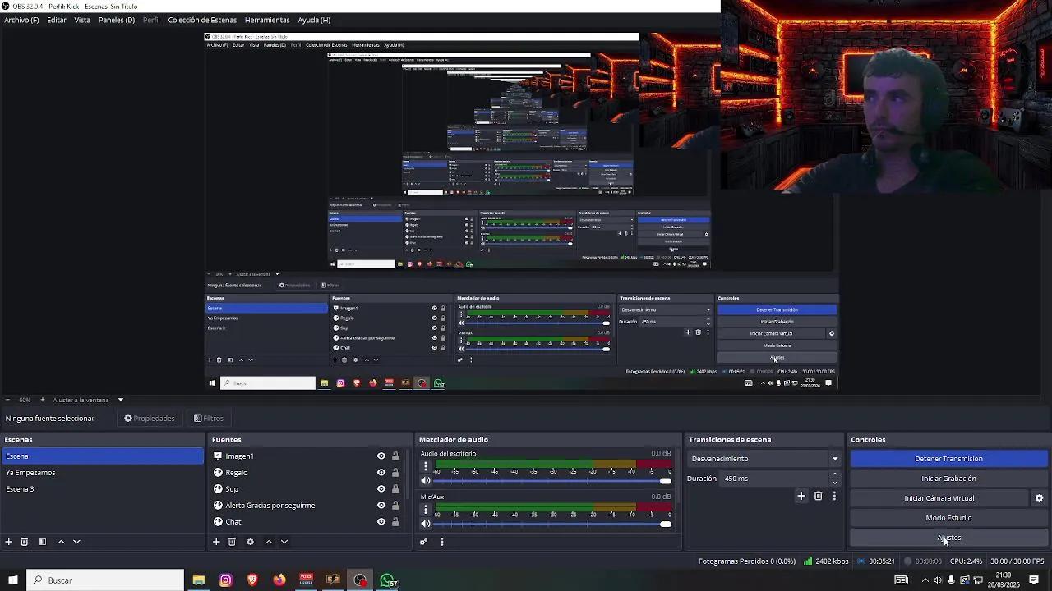1052x591 pixels.
Task: Open Audio del escritorio options kebab menu
Action: coord(425,465)
